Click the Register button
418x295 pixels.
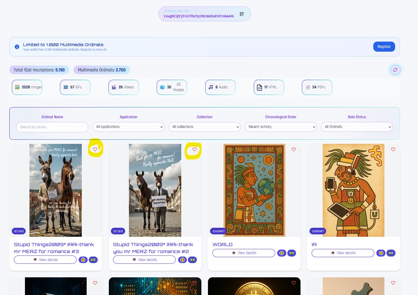click(x=384, y=46)
